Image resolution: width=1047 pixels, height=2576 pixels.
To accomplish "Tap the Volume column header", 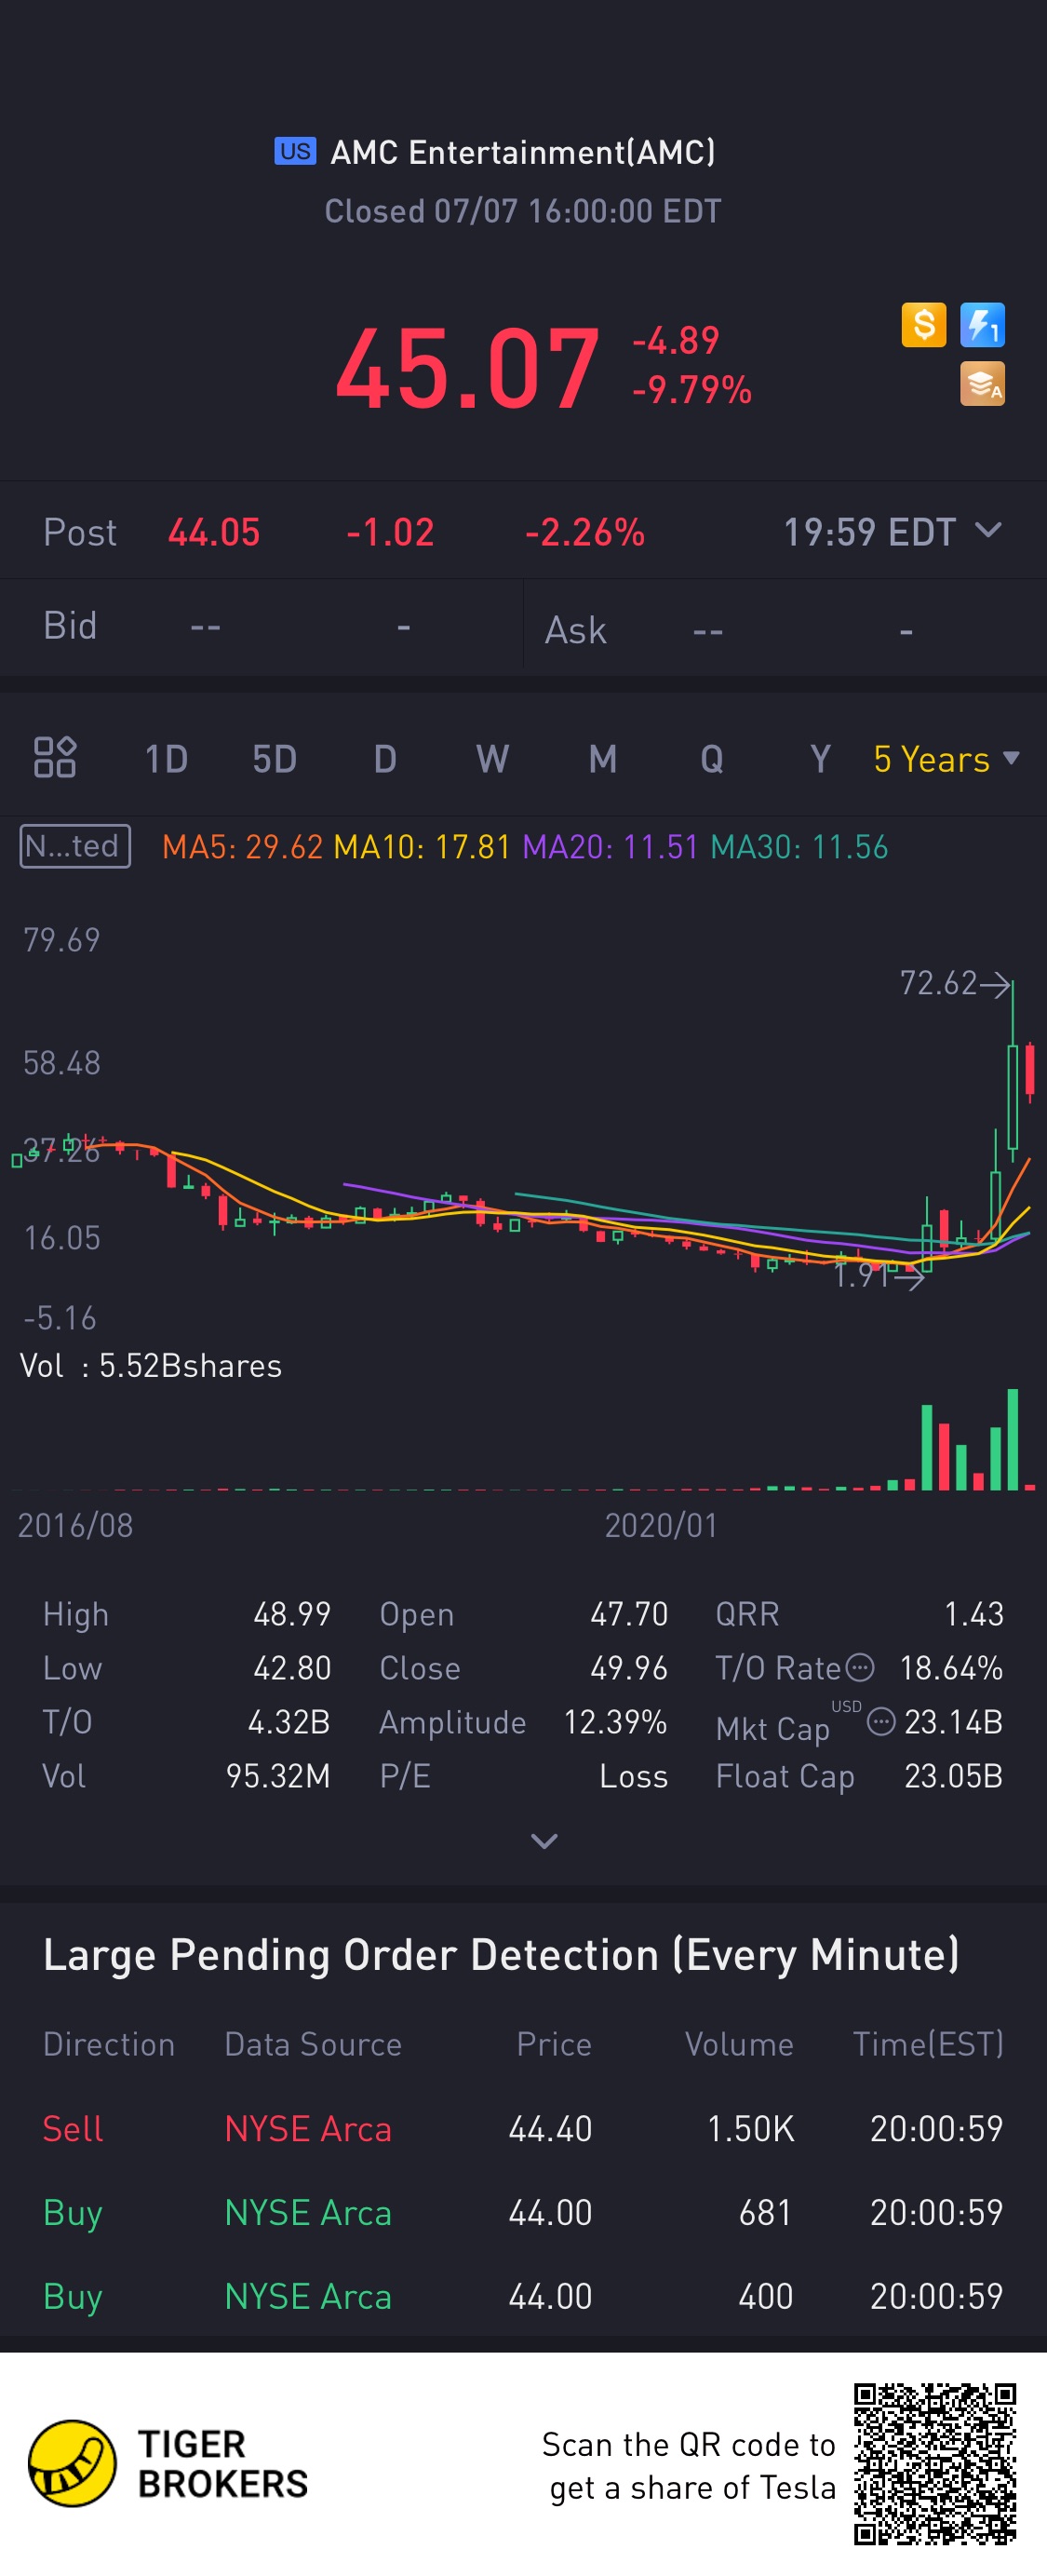I will point(739,2043).
